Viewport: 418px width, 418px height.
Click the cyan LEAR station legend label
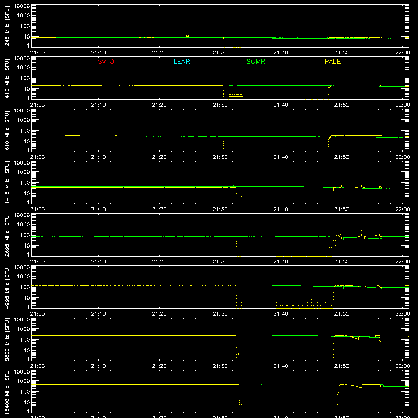[x=181, y=61]
